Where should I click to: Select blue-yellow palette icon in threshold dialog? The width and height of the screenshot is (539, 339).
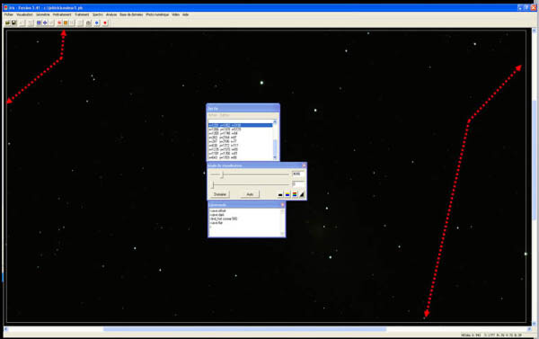pos(287,195)
